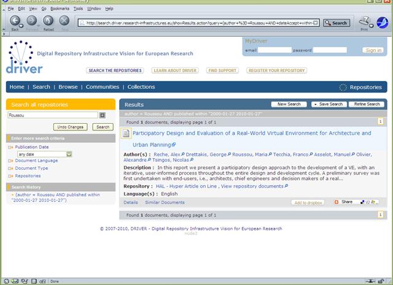The image size is (393, 285).
Task: Click the online/offline icon in status bar
Action: click(370, 281)
